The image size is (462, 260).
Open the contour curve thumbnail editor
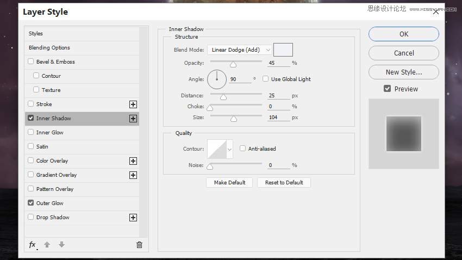(x=217, y=149)
